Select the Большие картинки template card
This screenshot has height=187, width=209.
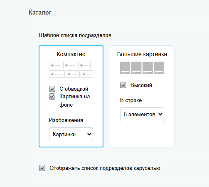(142, 96)
